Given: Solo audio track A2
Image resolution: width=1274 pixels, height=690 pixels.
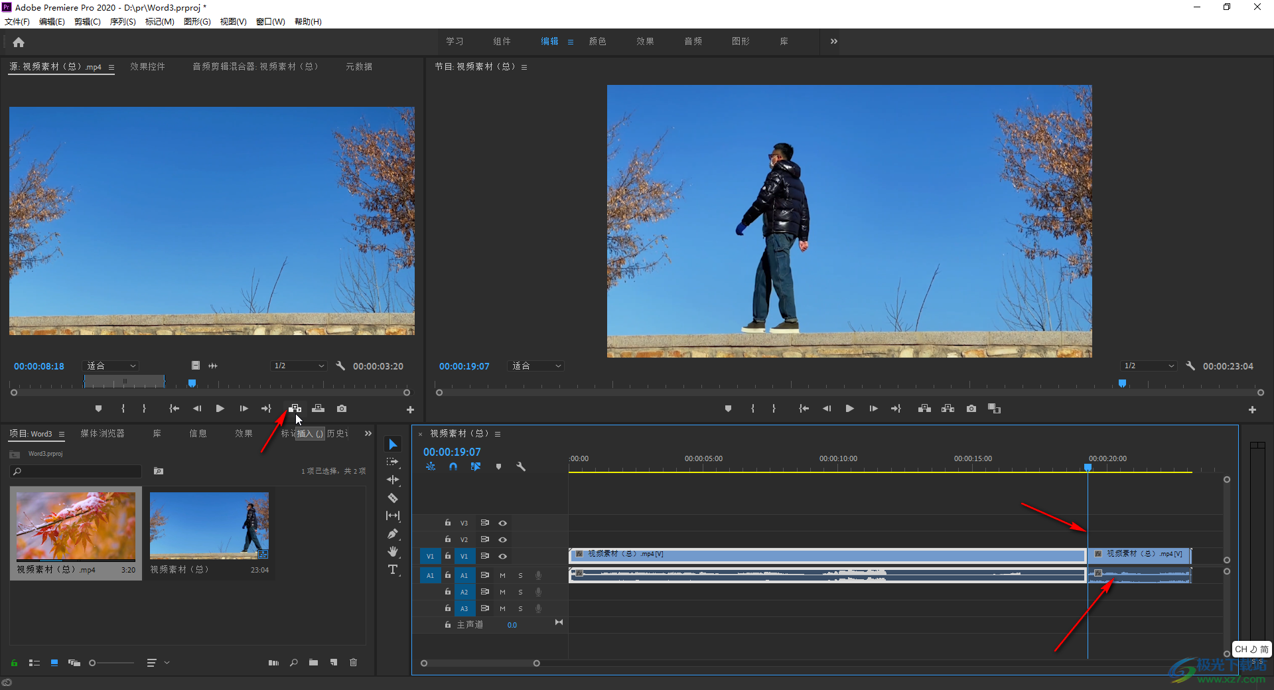Looking at the screenshot, I should pyautogui.click(x=520, y=592).
